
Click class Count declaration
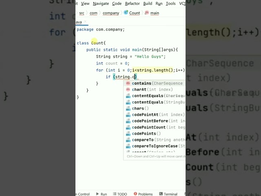(x=91, y=43)
